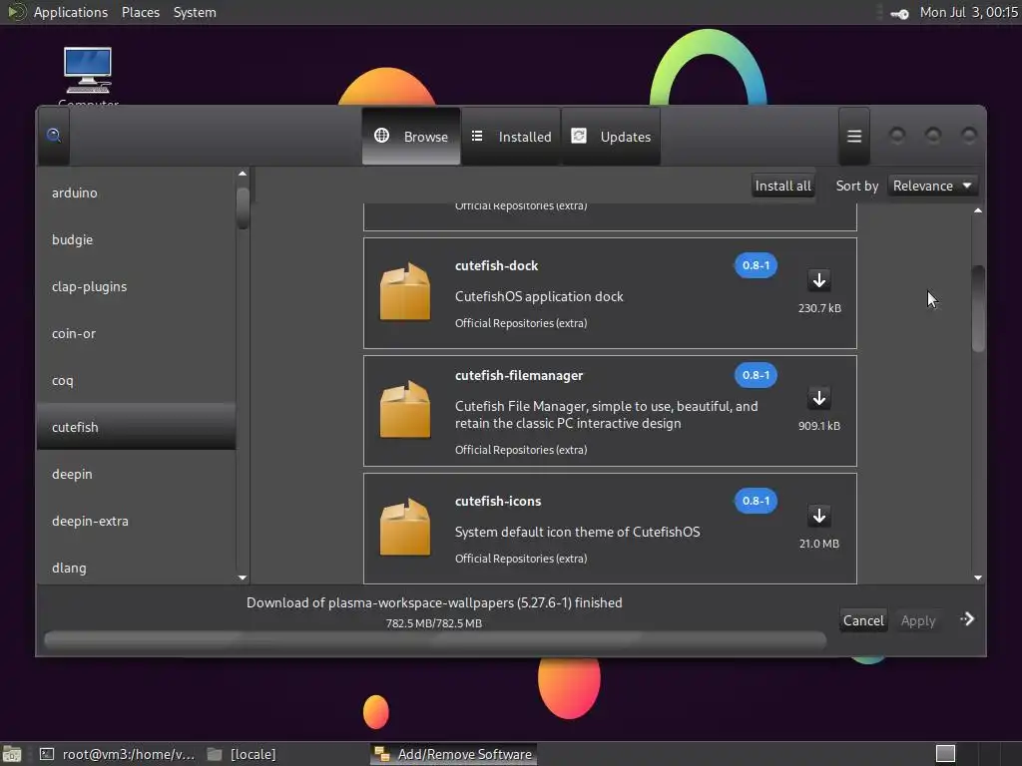Select the deepin group
The width and height of the screenshot is (1022, 766).
[136, 474]
